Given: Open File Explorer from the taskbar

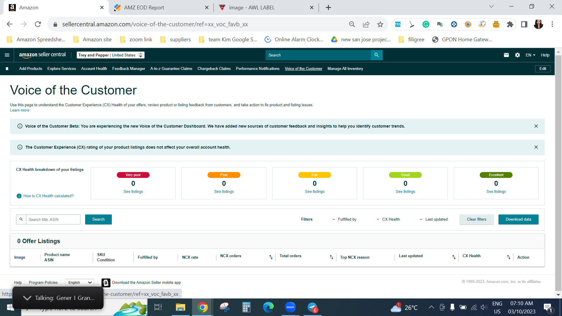Looking at the screenshot, I should click(x=181, y=307).
